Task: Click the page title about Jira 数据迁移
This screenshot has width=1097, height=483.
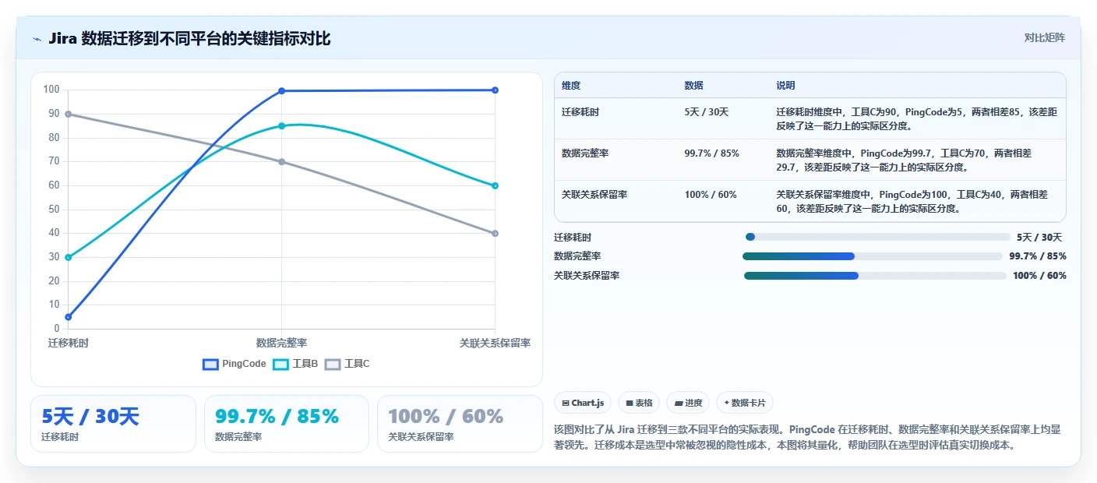Action: point(189,39)
